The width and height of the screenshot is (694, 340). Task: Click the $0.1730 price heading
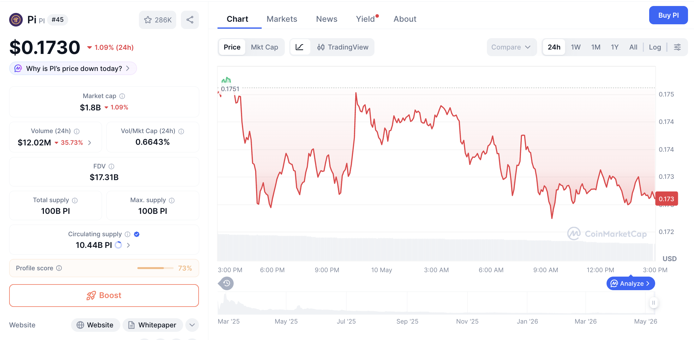(x=45, y=47)
